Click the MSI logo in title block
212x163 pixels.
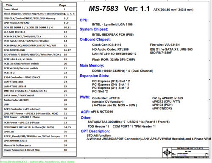(167, 152)
